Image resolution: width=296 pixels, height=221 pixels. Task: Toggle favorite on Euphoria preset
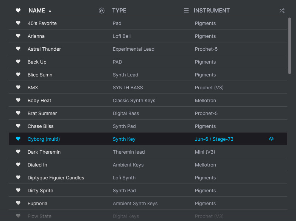(x=18, y=203)
